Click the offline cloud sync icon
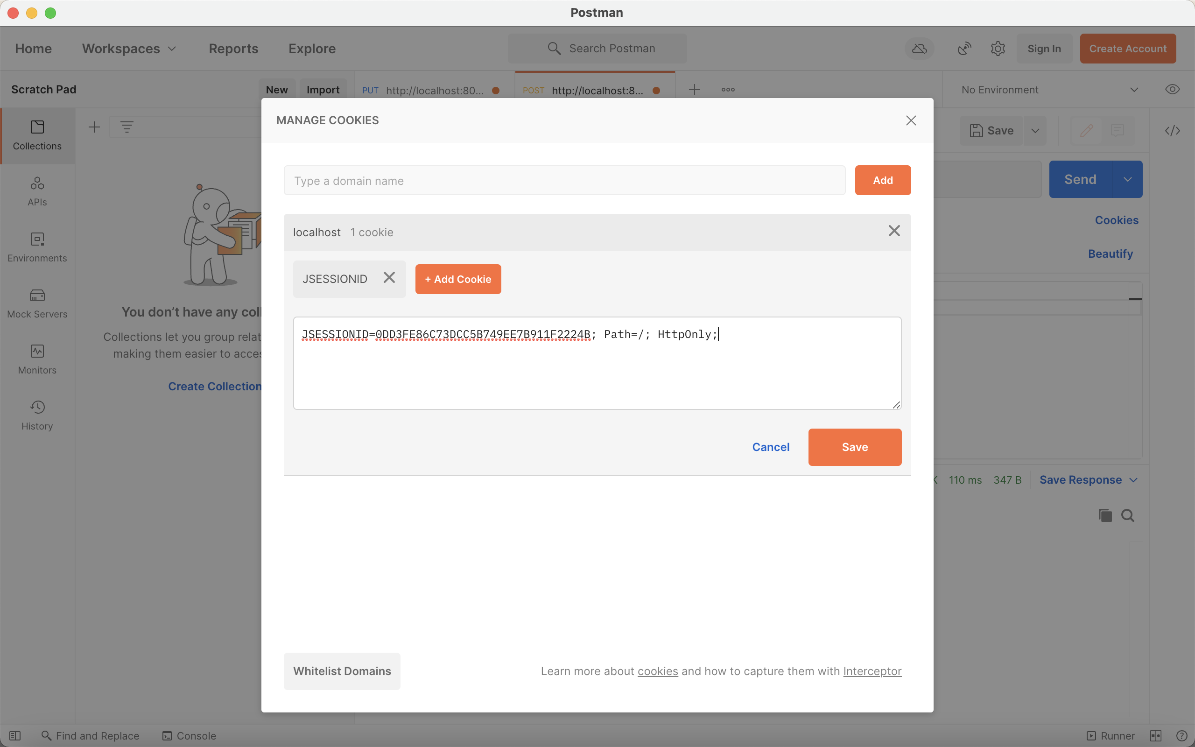 [919, 49]
